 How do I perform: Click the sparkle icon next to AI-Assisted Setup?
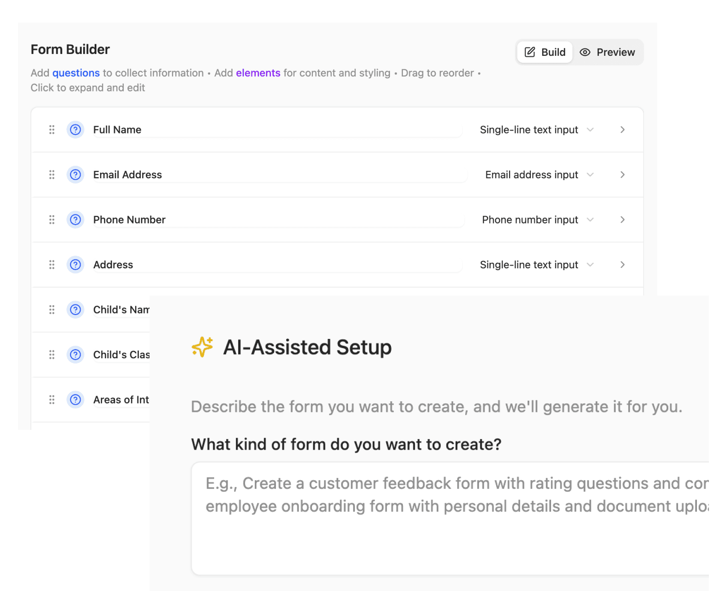pos(202,347)
